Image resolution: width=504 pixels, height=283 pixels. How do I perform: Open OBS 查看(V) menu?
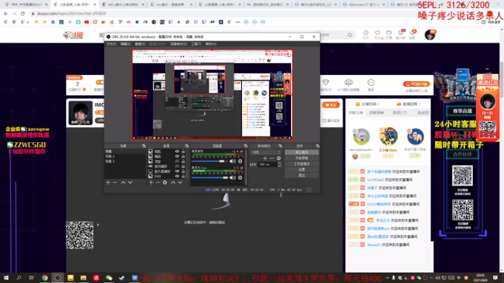pos(140,44)
